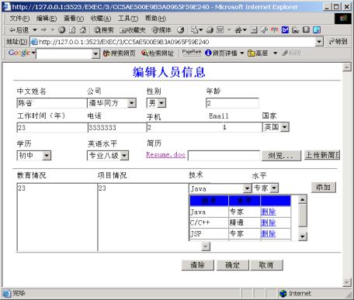Click the Edit with Word icon
The width and height of the screenshot is (354, 300).
tap(220, 30)
